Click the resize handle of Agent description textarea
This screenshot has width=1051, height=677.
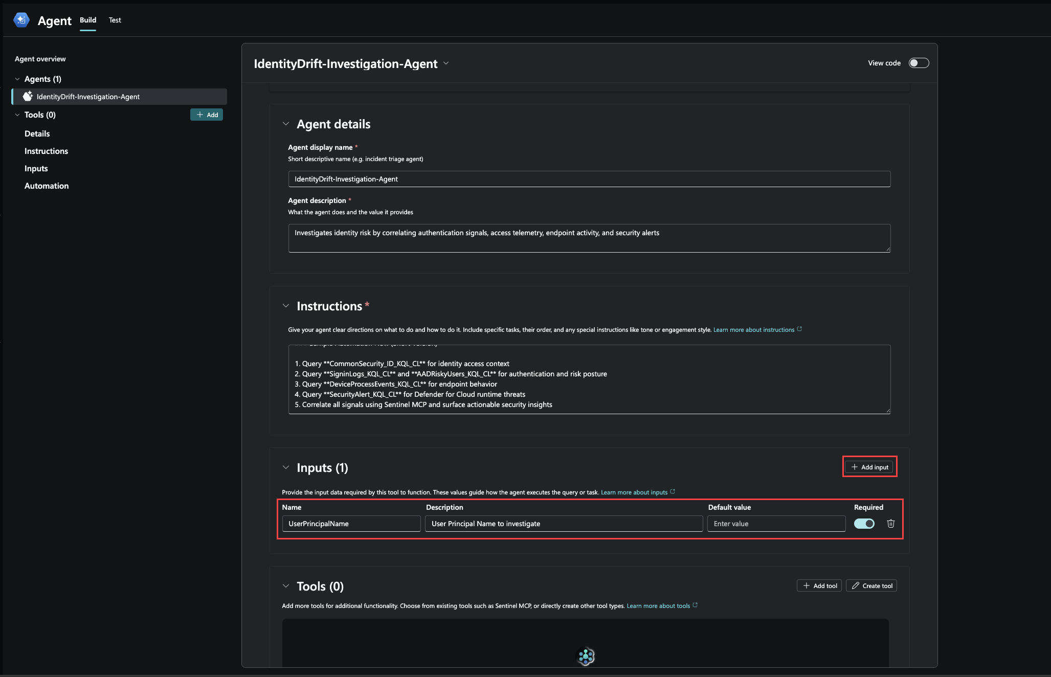click(x=888, y=250)
